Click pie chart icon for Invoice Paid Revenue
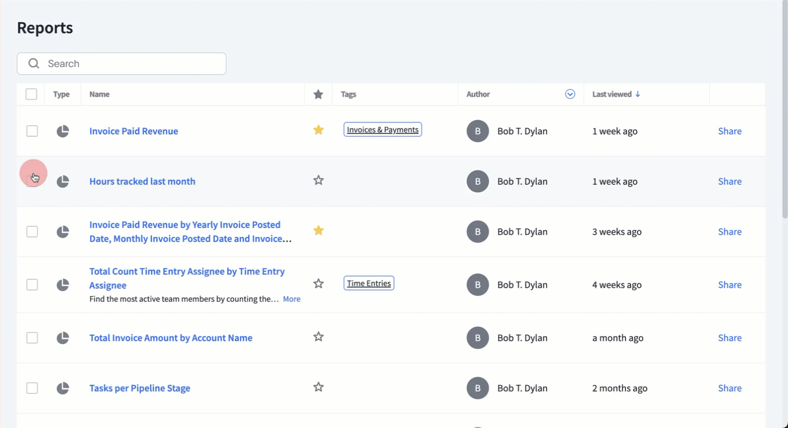788x428 pixels. click(63, 131)
